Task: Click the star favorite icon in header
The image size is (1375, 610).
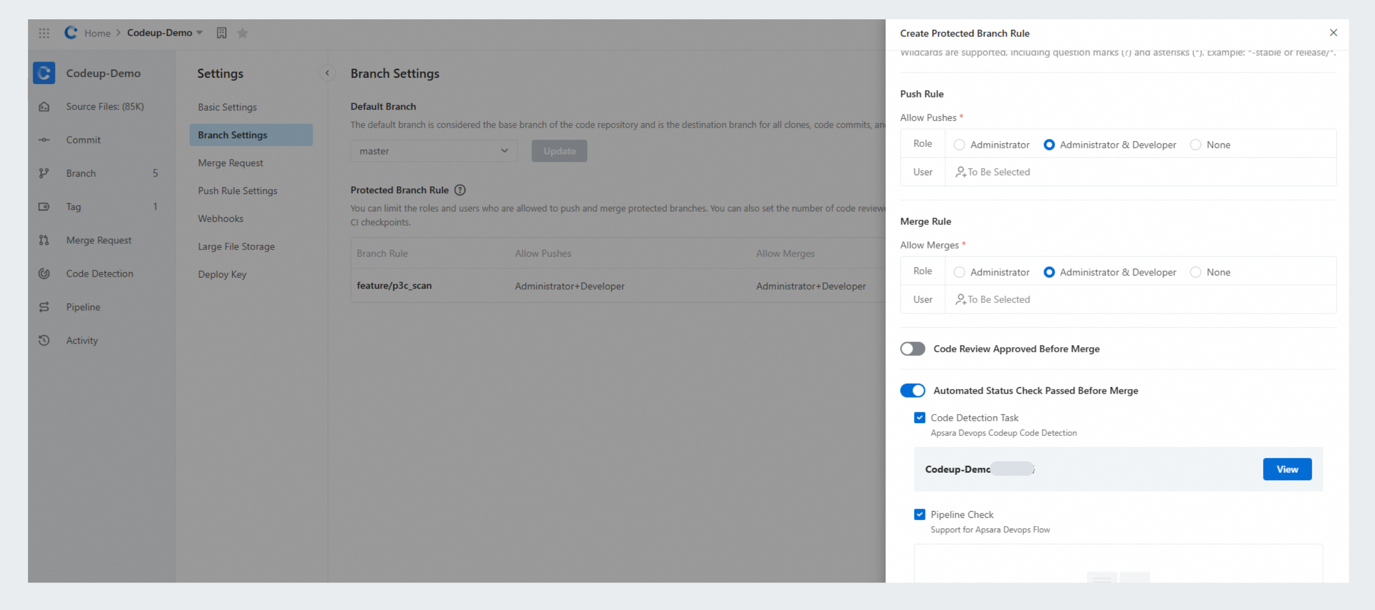Action: (x=242, y=33)
